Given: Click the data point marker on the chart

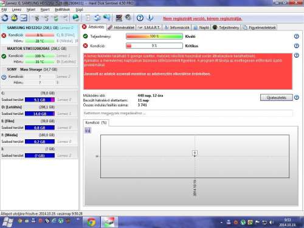Looking at the screenshot, I should point(195,153).
